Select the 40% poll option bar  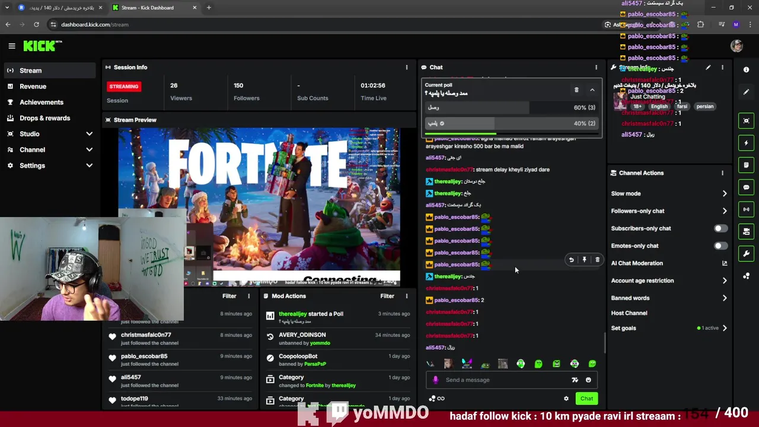pos(511,123)
